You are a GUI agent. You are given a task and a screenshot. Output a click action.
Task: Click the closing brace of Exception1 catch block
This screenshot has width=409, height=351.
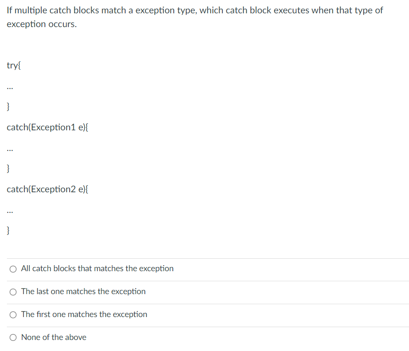[x=8, y=169]
